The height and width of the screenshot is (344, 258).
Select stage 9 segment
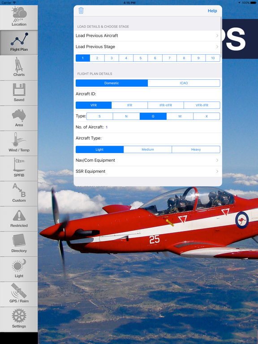(x=198, y=58)
